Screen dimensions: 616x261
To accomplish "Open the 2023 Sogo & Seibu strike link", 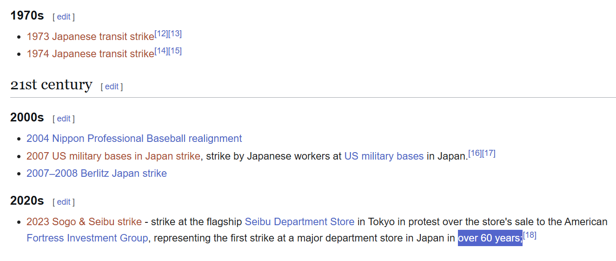I will pyautogui.click(x=84, y=222).
